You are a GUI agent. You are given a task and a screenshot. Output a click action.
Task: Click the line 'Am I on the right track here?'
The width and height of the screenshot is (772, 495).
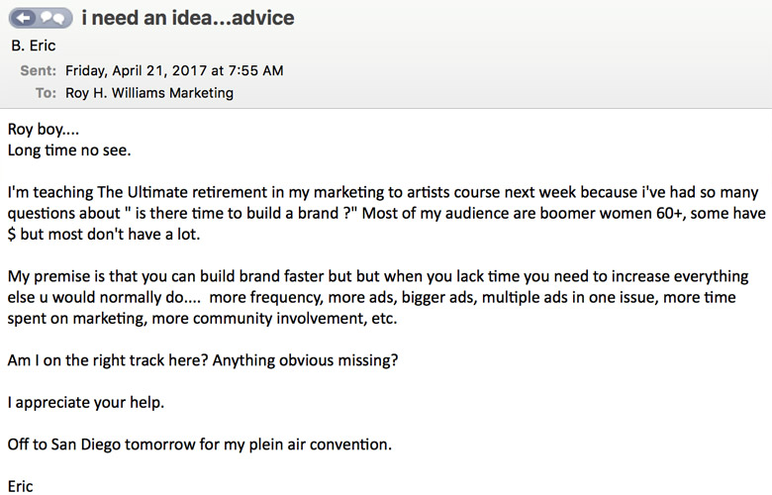pos(108,360)
